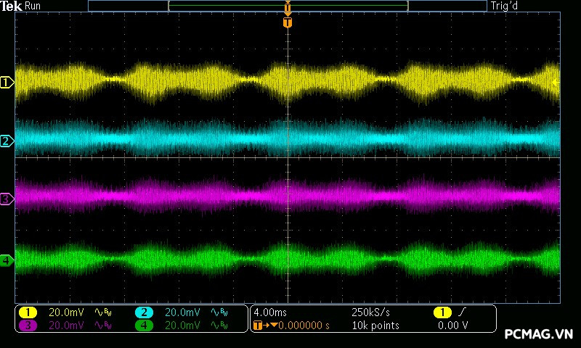
Task: Click the channel 4 green ground marker
Action: (x=7, y=260)
